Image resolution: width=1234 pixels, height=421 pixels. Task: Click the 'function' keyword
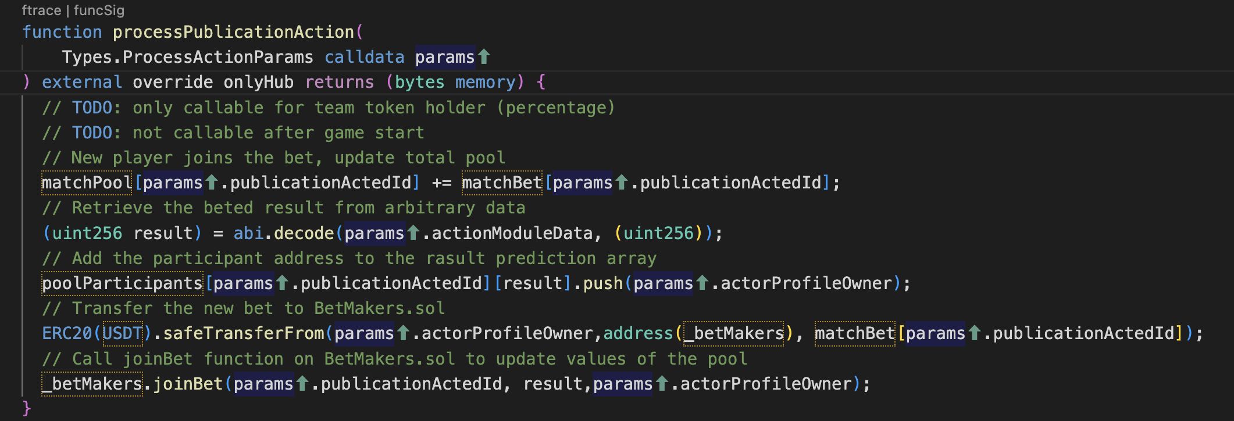[x=62, y=32]
